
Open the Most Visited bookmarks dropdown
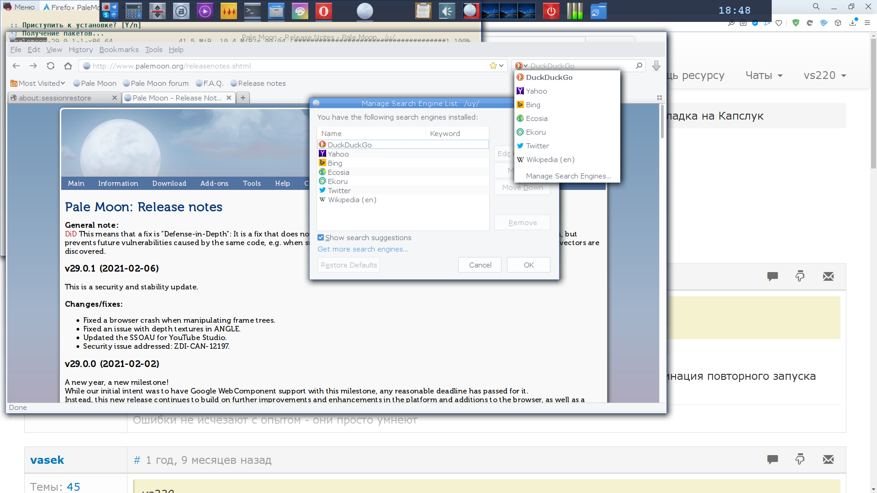(37, 83)
